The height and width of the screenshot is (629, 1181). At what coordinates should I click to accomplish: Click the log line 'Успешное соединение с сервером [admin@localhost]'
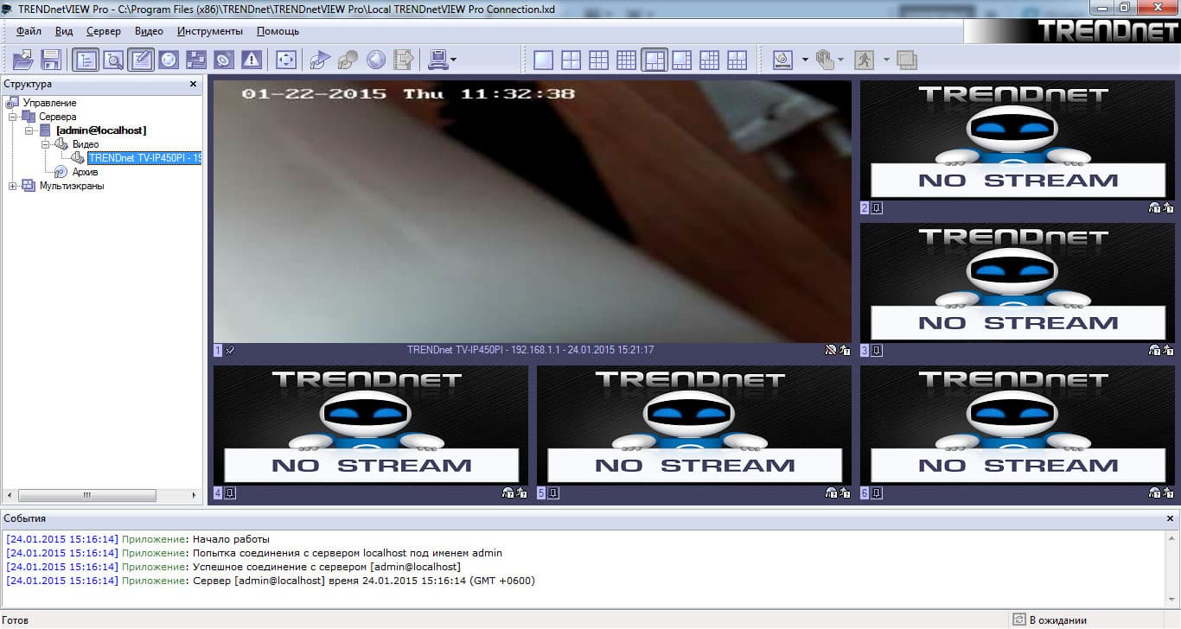pyautogui.click(x=326, y=567)
